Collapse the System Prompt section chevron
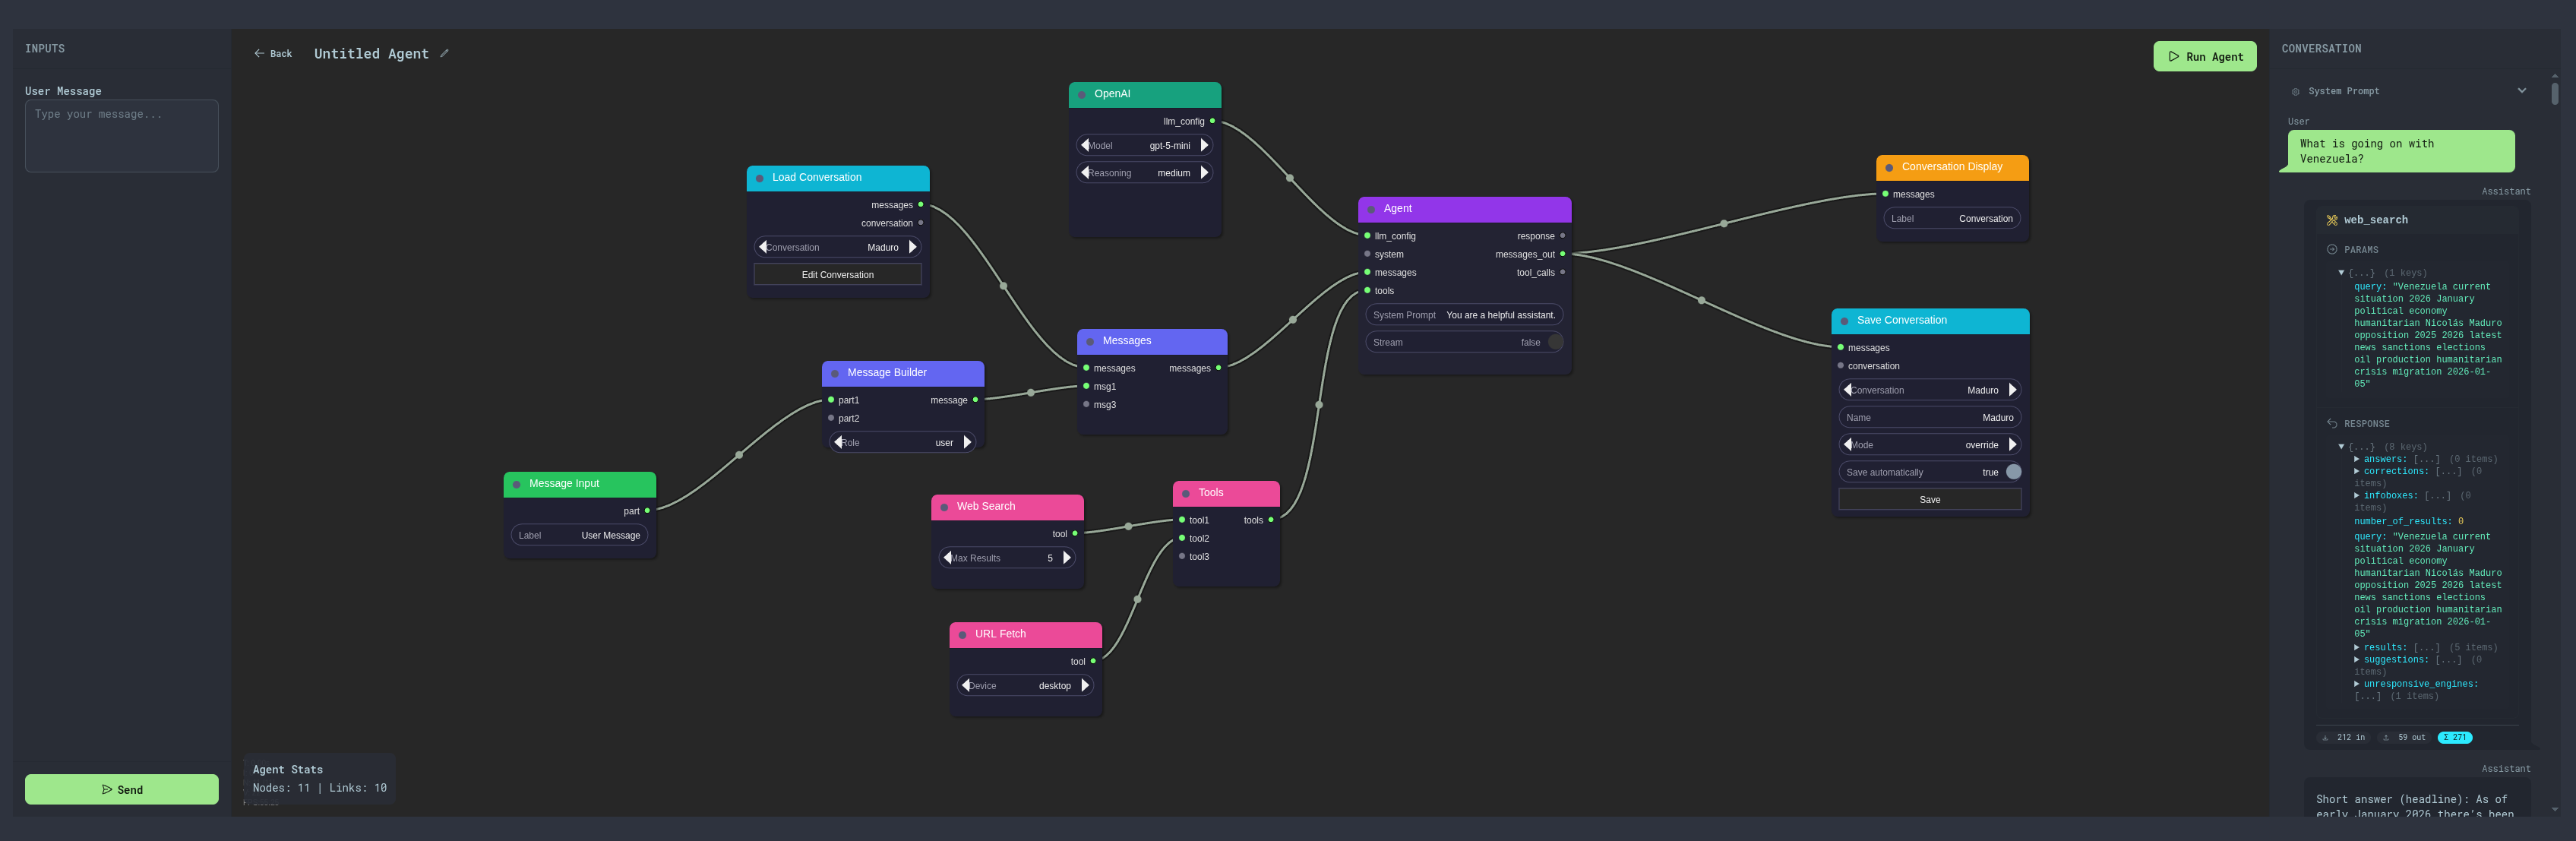Screen dimensions: 2576x841 [2522, 90]
